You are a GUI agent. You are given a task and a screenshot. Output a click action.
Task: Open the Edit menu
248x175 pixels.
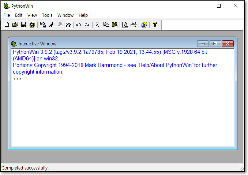point(19,15)
